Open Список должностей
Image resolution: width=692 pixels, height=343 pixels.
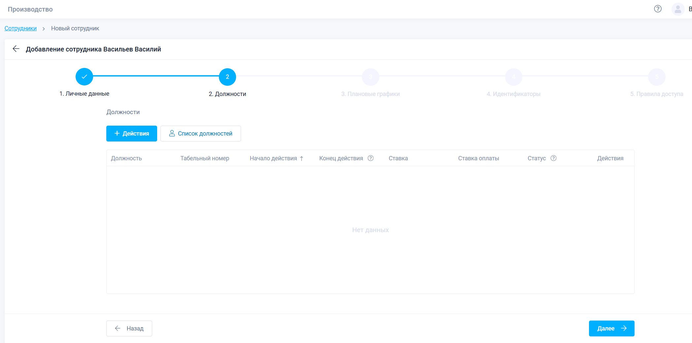coord(200,134)
